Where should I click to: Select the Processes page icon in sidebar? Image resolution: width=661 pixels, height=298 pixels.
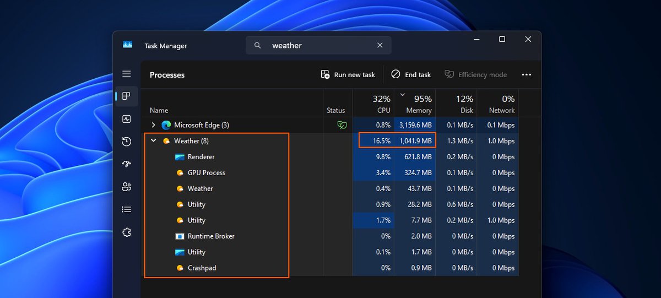127,96
